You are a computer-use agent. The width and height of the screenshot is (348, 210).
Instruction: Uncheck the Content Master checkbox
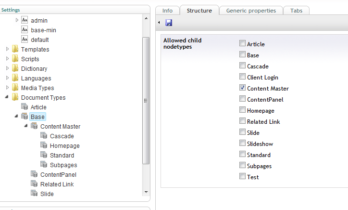pyautogui.click(x=242, y=88)
